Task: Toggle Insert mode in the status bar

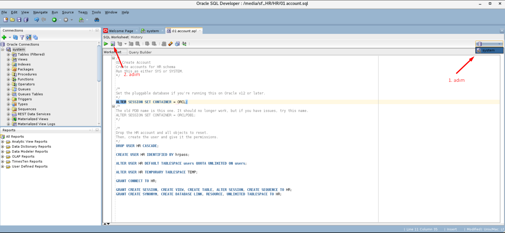Action: 452,229
